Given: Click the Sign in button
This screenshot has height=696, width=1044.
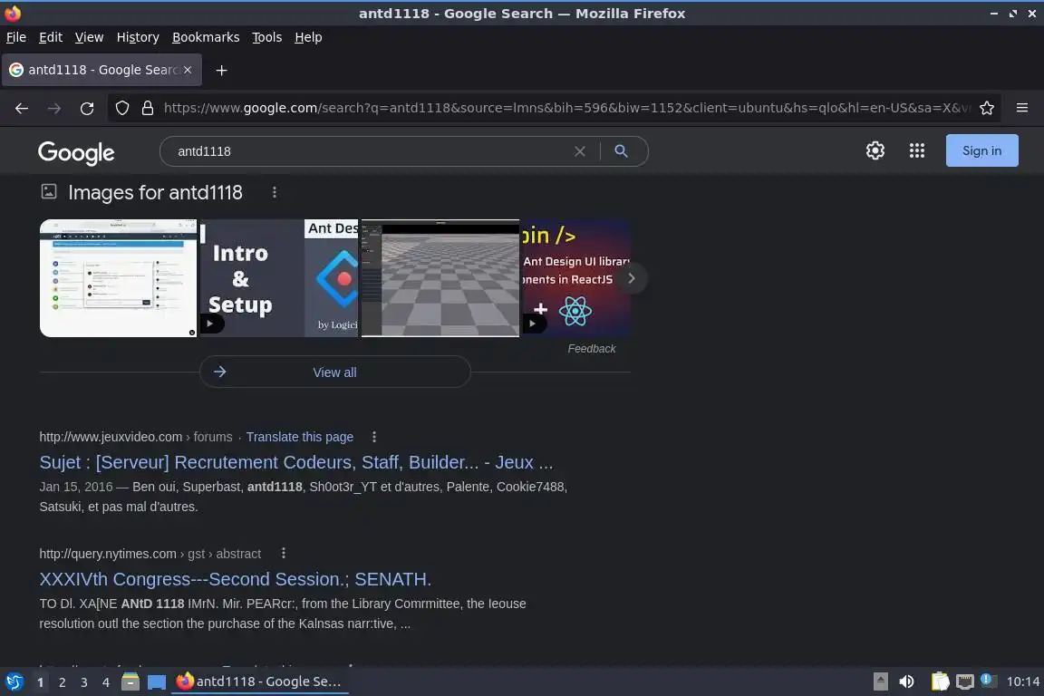Looking at the screenshot, I should [981, 150].
